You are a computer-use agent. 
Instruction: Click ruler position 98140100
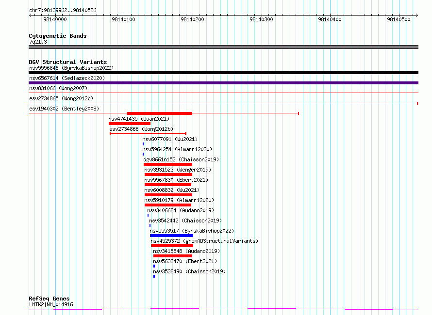[123, 19]
